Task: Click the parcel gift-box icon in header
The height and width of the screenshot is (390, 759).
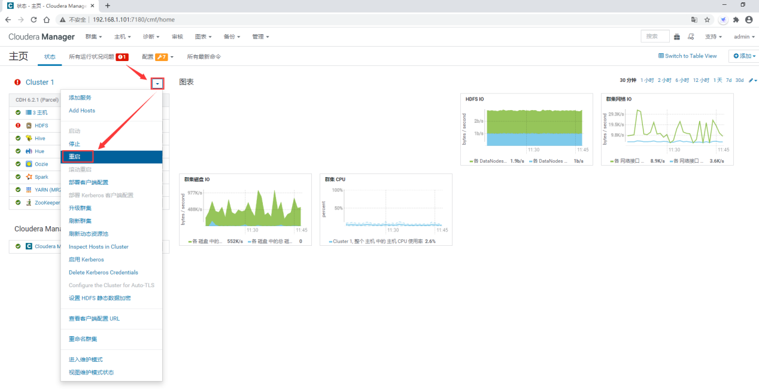Action: [677, 36]
